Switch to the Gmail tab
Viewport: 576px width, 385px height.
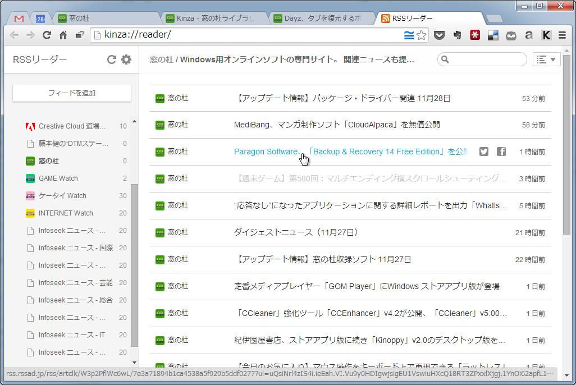pos(18,17)
